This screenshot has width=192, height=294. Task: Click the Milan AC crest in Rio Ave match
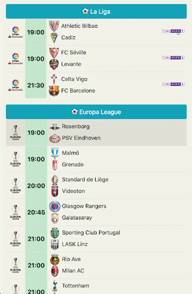coord(54,271)
